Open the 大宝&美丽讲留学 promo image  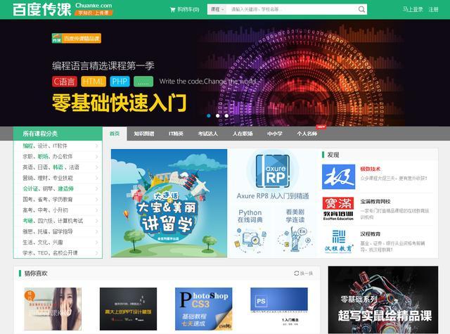tap(169, 203)
